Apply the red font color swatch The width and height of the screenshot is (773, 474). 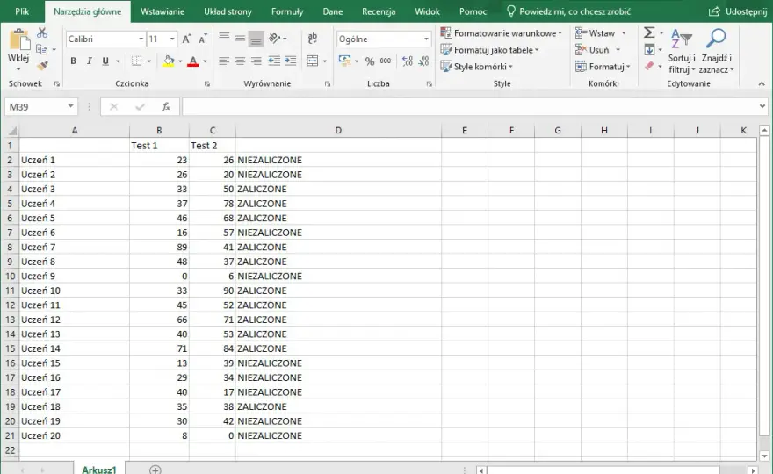(192, 61)
